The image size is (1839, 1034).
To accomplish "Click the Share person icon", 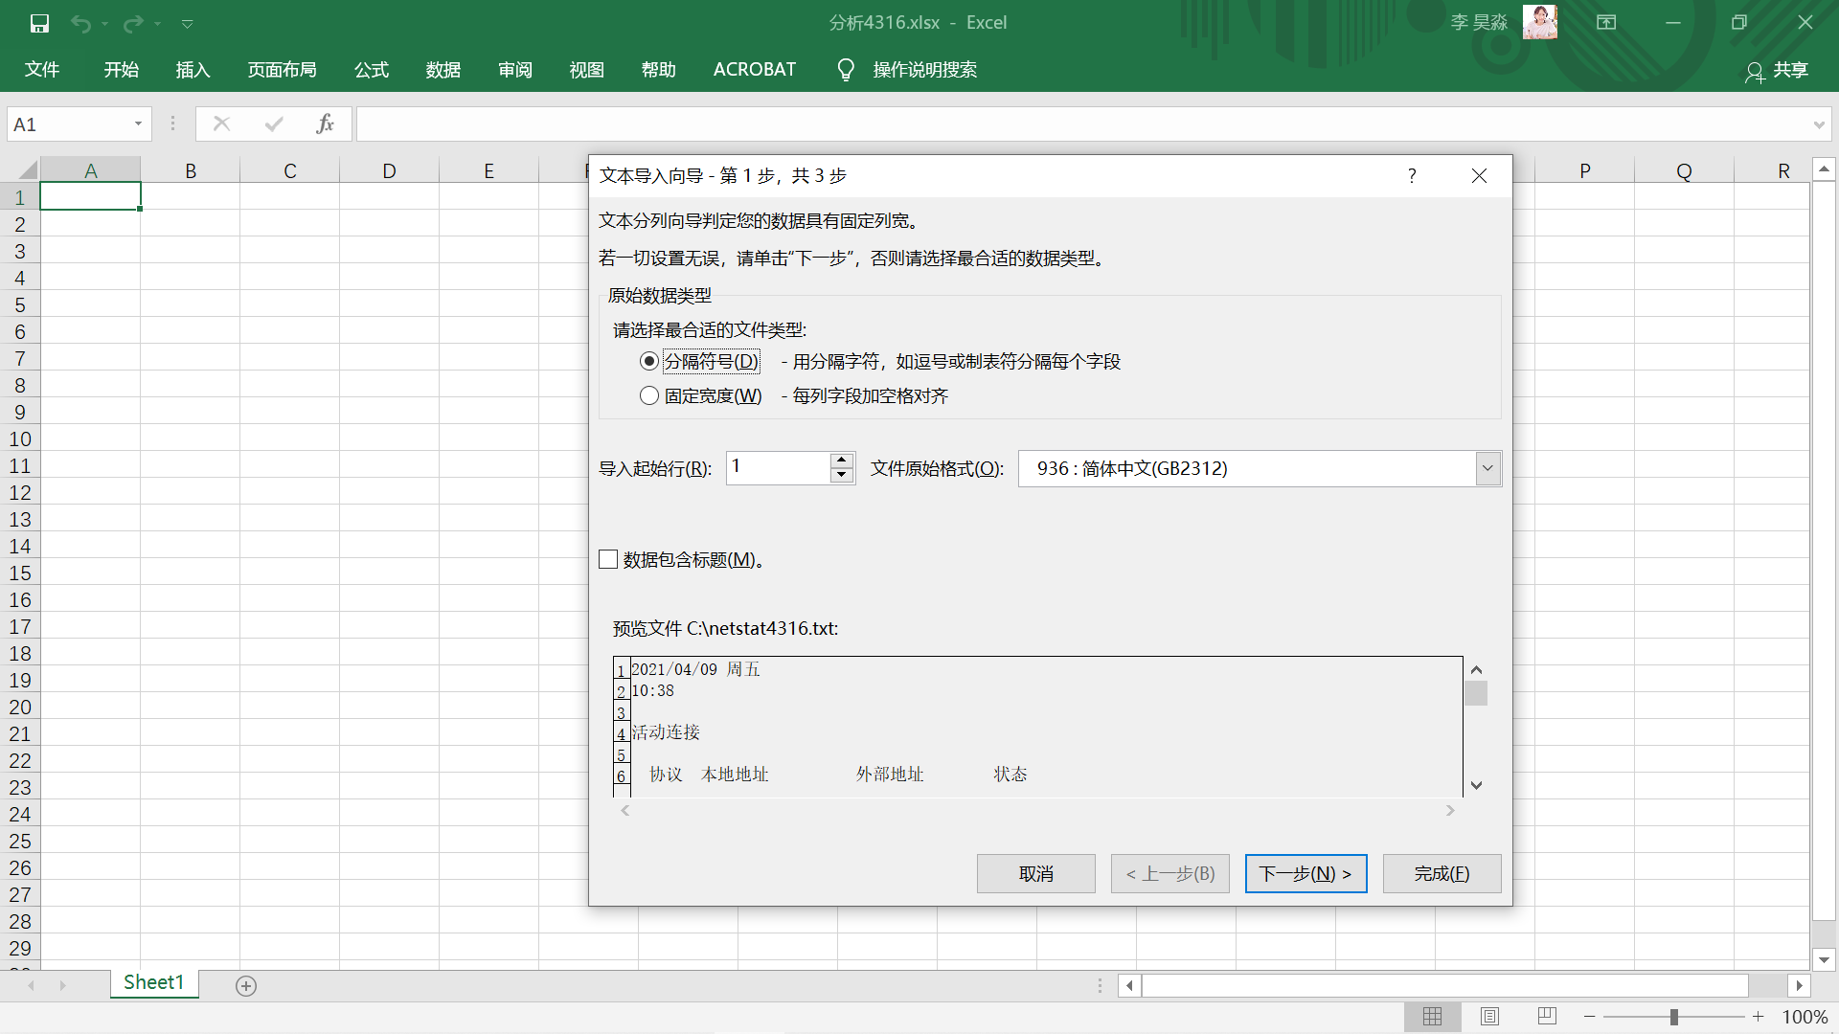I will 1754,71.
